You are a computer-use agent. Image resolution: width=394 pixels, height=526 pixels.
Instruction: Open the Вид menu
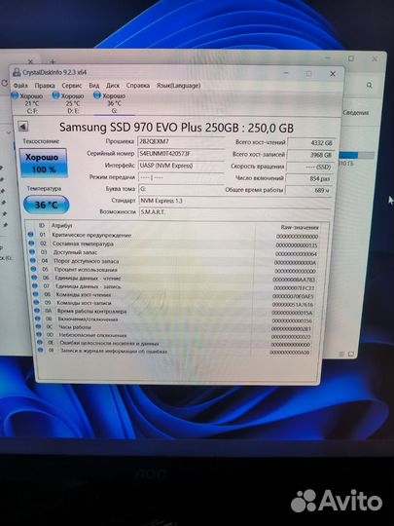coord(93,86)
